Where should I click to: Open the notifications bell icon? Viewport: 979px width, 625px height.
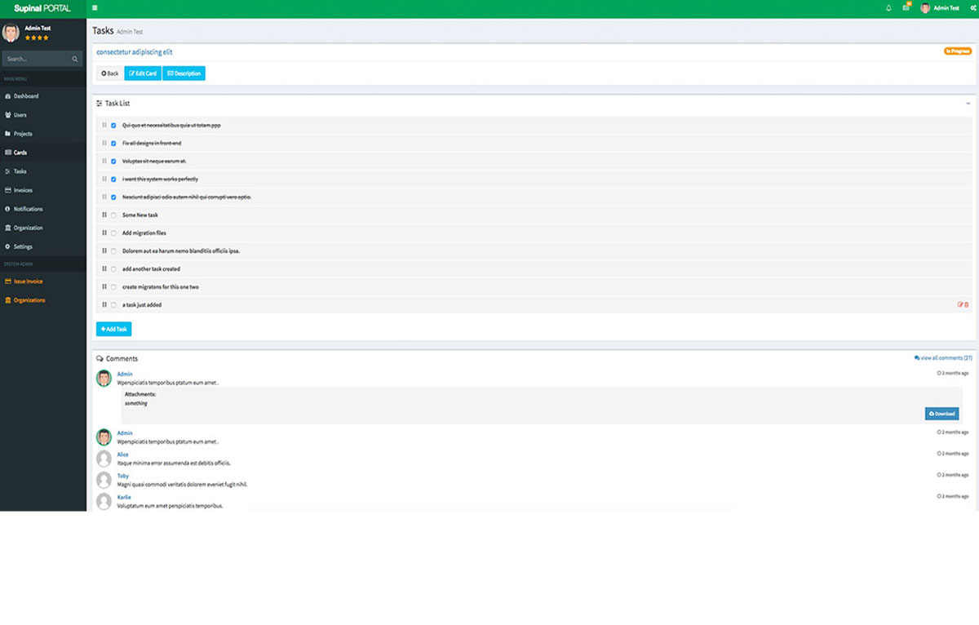888,7
